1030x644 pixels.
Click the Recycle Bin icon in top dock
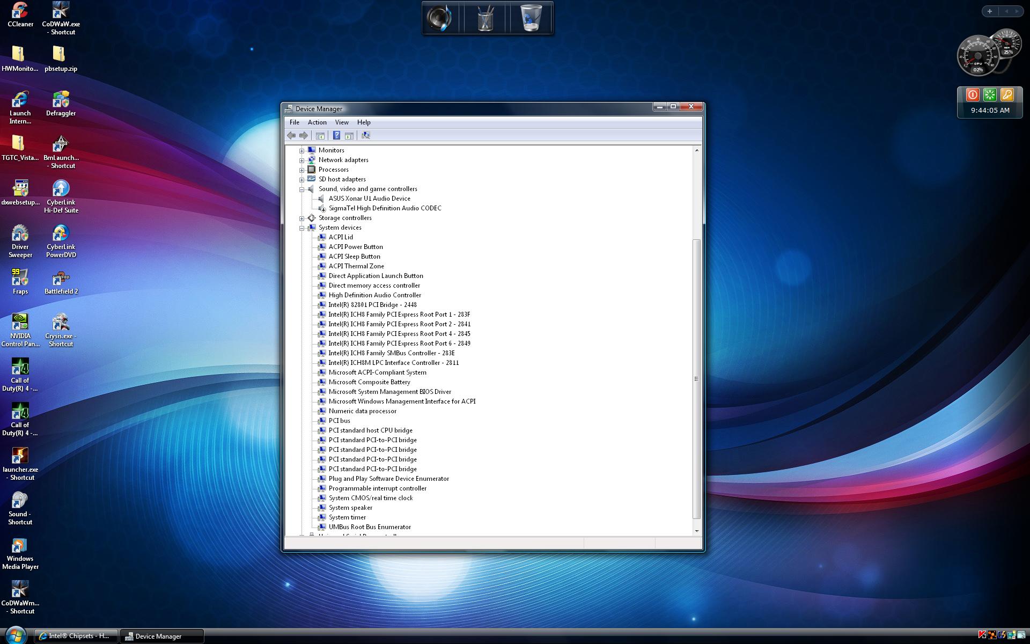(x=531, y=18)
